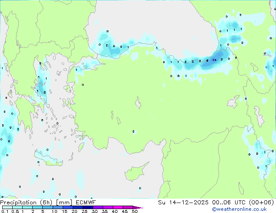Viewport: 276px width, 213px height.
Task: Click the '[mm]' unit label
Action: (x=64, y=203)
